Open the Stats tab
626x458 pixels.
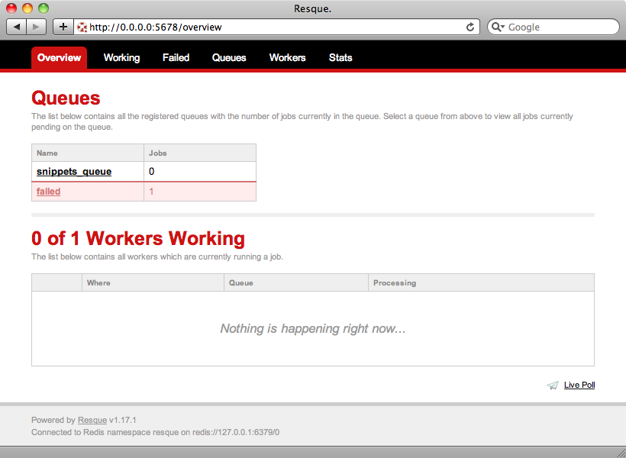pyautogui.click(x=340, y=58)
